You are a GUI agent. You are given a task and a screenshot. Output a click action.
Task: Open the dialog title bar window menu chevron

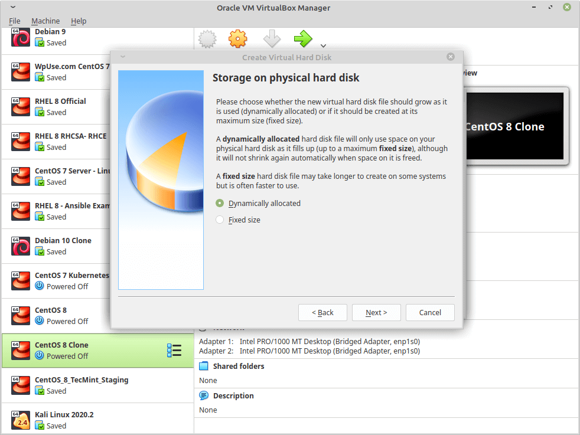pos(123,57)
